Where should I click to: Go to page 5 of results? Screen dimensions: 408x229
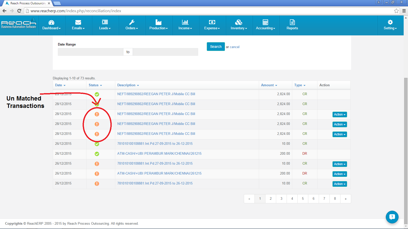[x=303, y=199]
